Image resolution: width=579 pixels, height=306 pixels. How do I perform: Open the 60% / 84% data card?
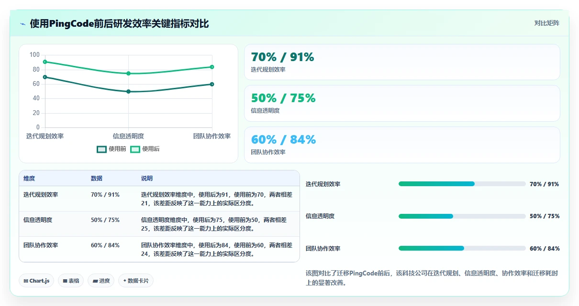click(402, 145)
